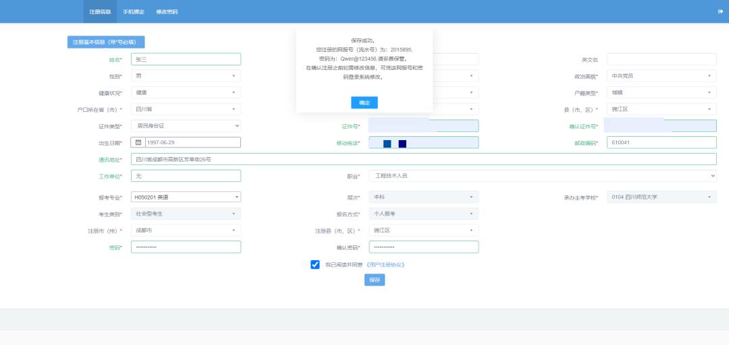This screenshot has height=345, width=729.
Task: Open the 报考专业 dropdown
Action: click(x=186, y=197)
